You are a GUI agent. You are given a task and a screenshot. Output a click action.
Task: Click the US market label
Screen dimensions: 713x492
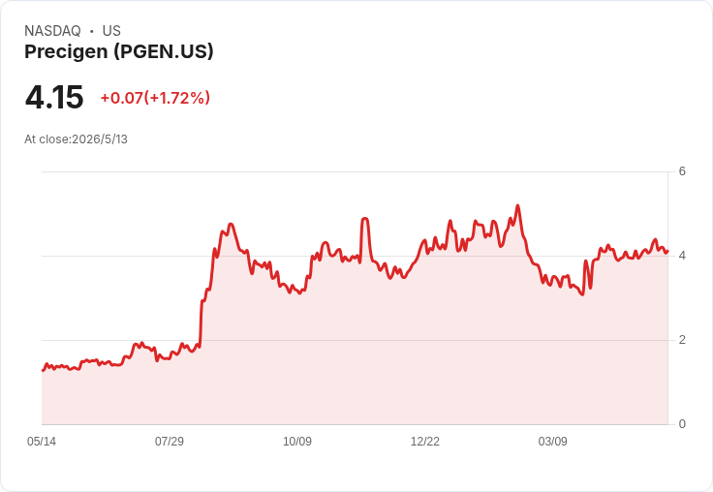pos(111,31)
